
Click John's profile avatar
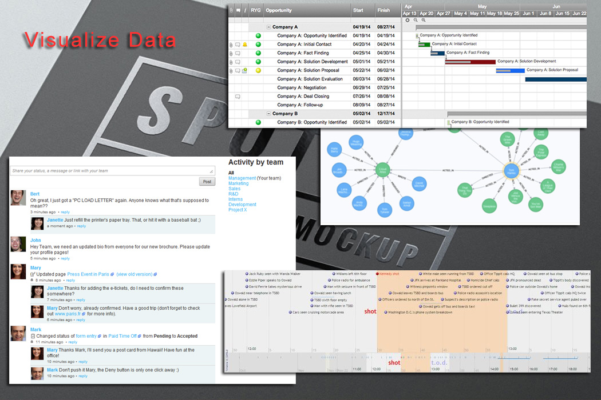click(18, 244)
